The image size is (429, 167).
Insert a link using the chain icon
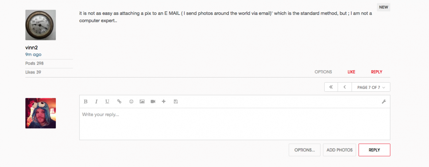119,102
